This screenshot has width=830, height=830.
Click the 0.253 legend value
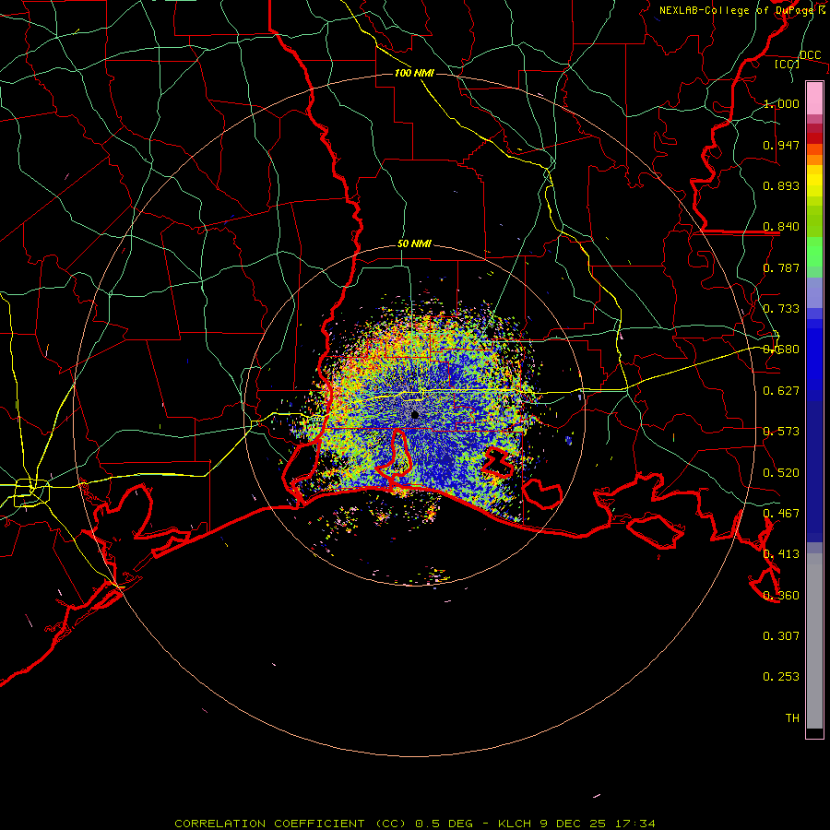point(781,677)
